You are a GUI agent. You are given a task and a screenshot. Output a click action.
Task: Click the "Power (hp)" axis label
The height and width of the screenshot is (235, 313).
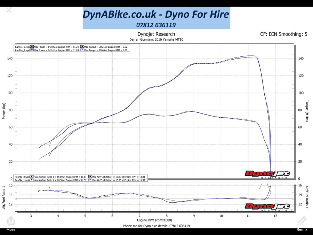[x=4, y=111]
